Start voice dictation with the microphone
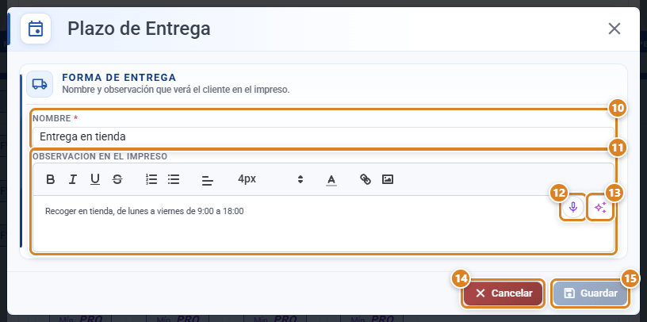647x322 pixels. click(572, 208)
